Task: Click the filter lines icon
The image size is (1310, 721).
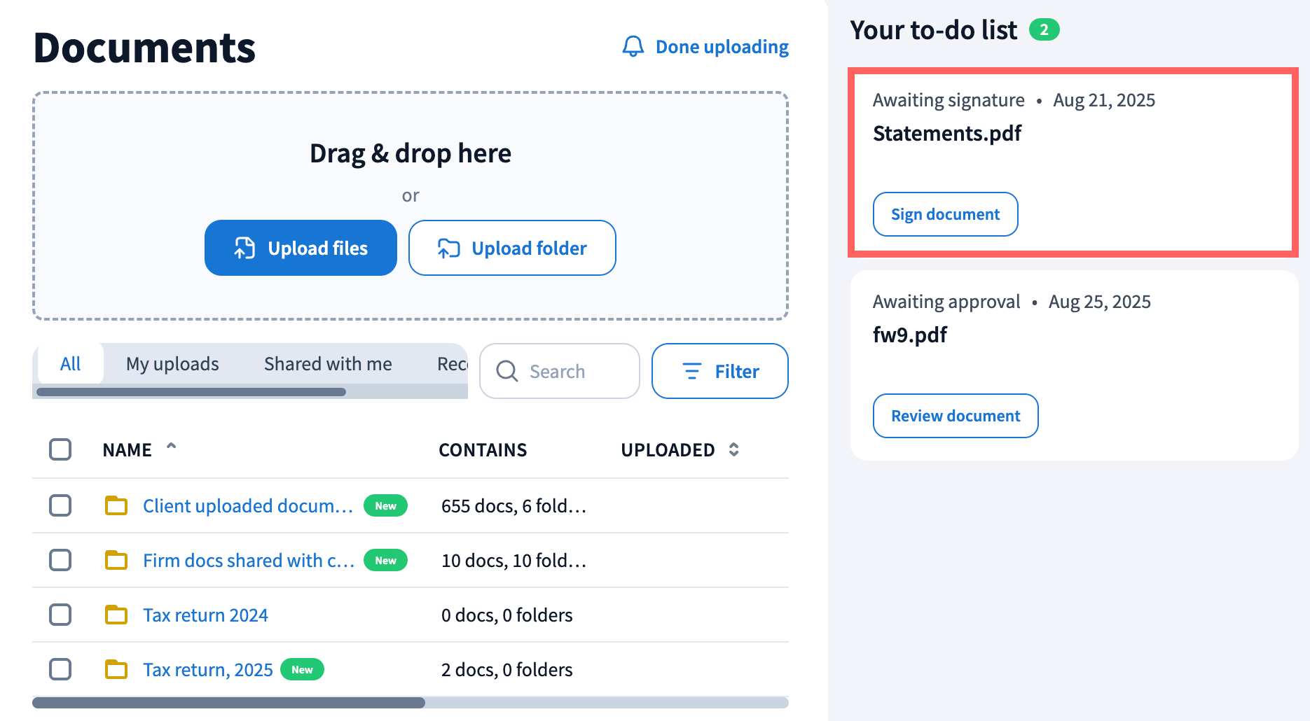Action: [691, 371]
